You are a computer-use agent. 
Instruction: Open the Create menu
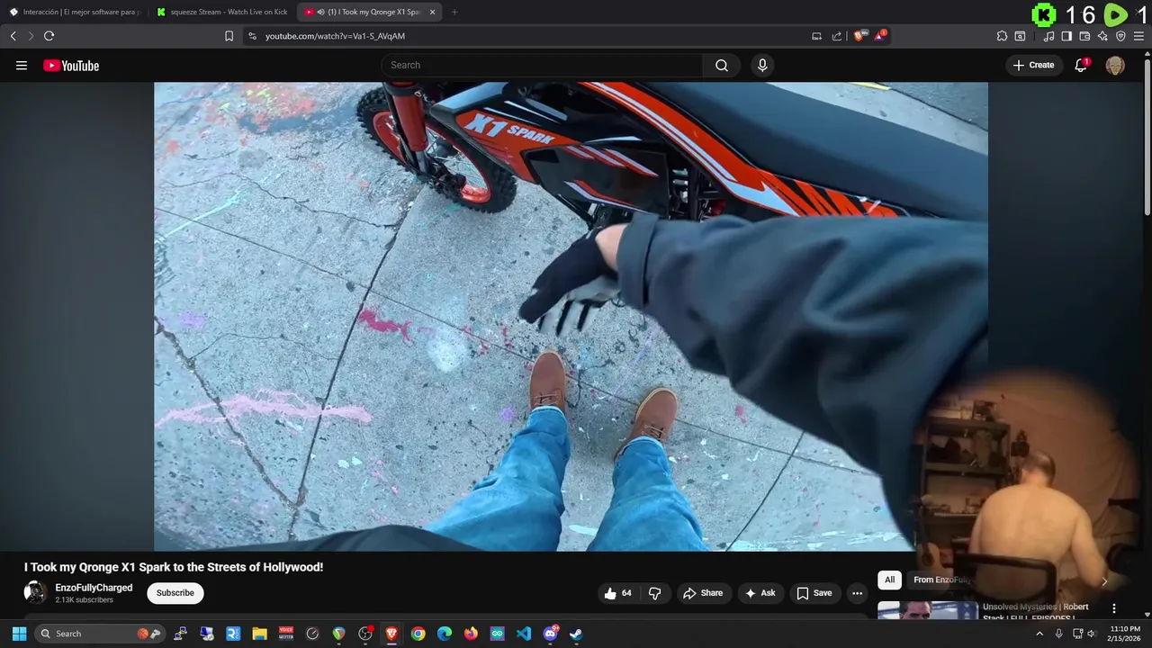[1033, 65]
